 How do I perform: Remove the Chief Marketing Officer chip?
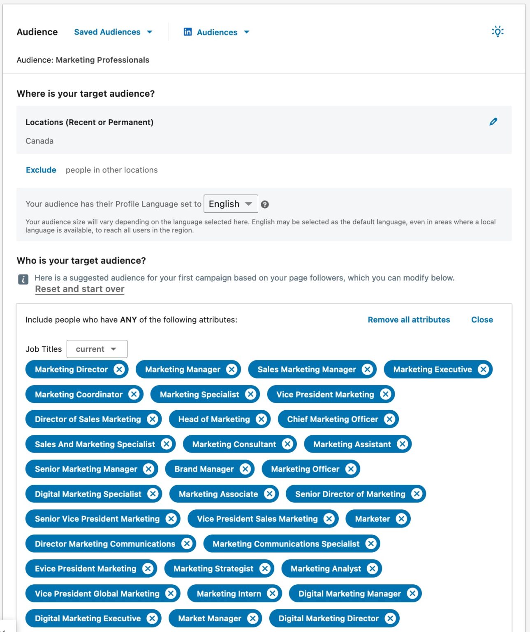tap(389, 419)
